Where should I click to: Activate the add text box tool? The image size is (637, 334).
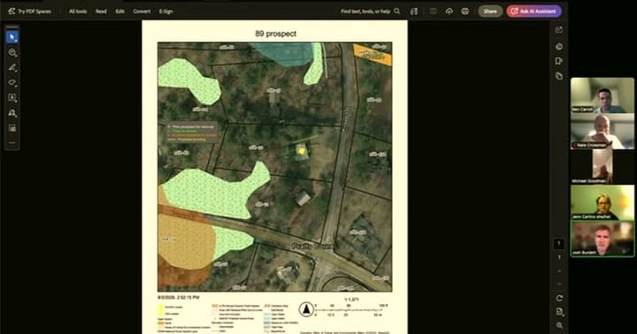pos(12,97)
